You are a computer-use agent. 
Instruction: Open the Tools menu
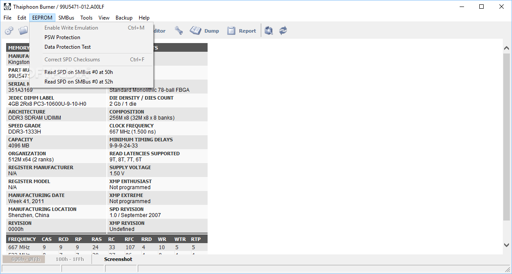point(86,17)
